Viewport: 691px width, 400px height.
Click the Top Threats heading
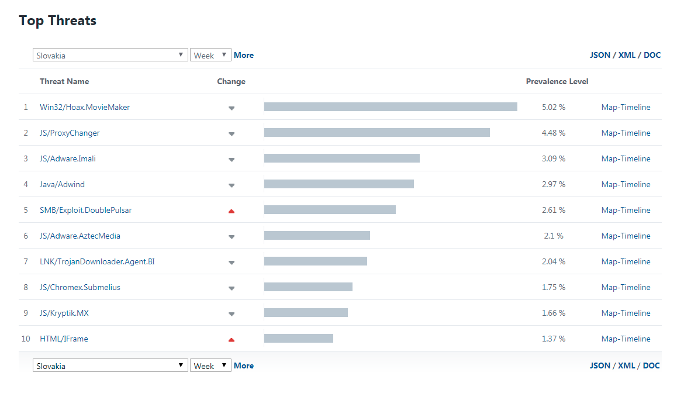coord(58,20)
